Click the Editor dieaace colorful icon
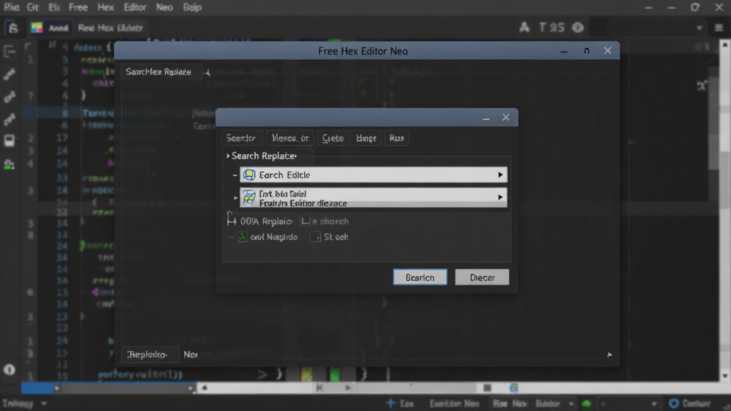This screenshot has width=731, height=411. [249, 198]
